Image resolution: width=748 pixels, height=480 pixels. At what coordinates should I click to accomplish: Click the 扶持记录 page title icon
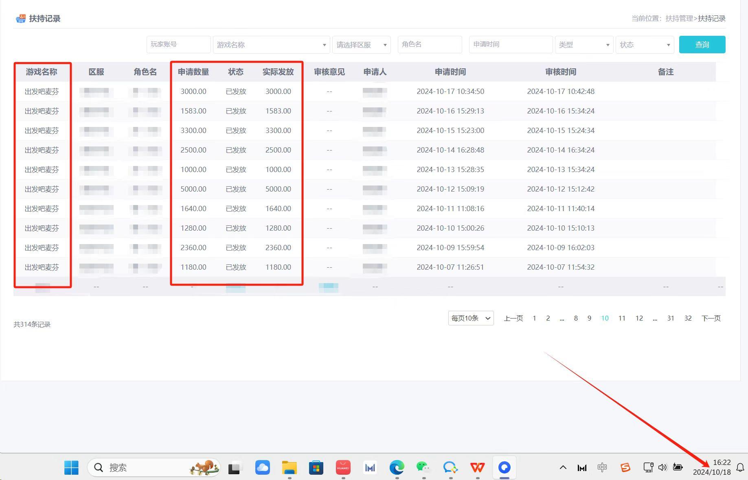[20, 19]
